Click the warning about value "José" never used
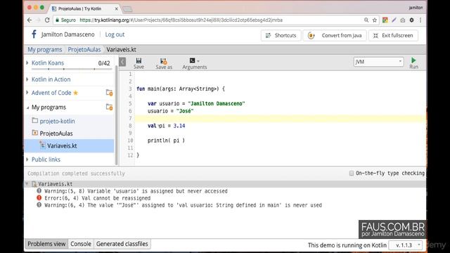The width and height of the screenshot is (450, 253). (x=183, y=205)
